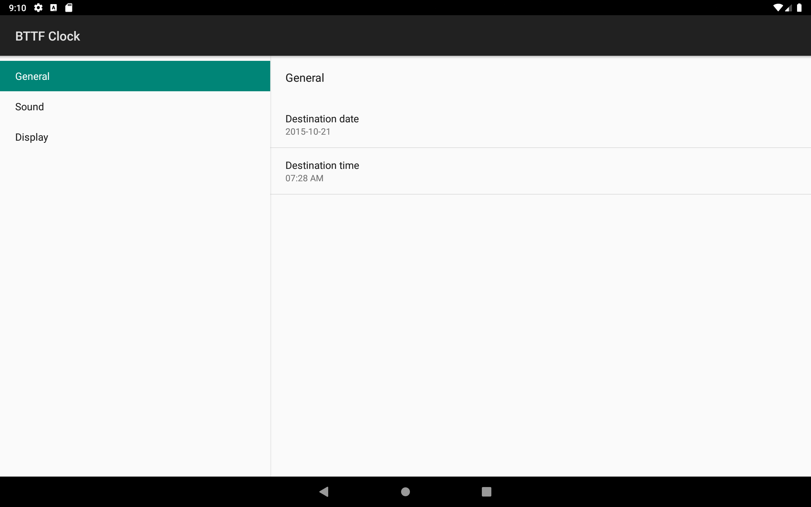Tap the Wi-Fi signal status icon
The height and width of the screenshot is (507, 811).
778,8
